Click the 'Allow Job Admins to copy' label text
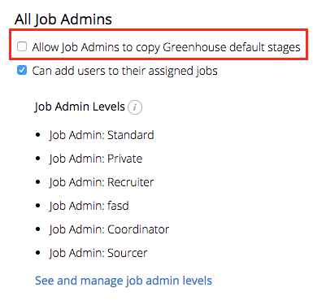 point(96,47)
